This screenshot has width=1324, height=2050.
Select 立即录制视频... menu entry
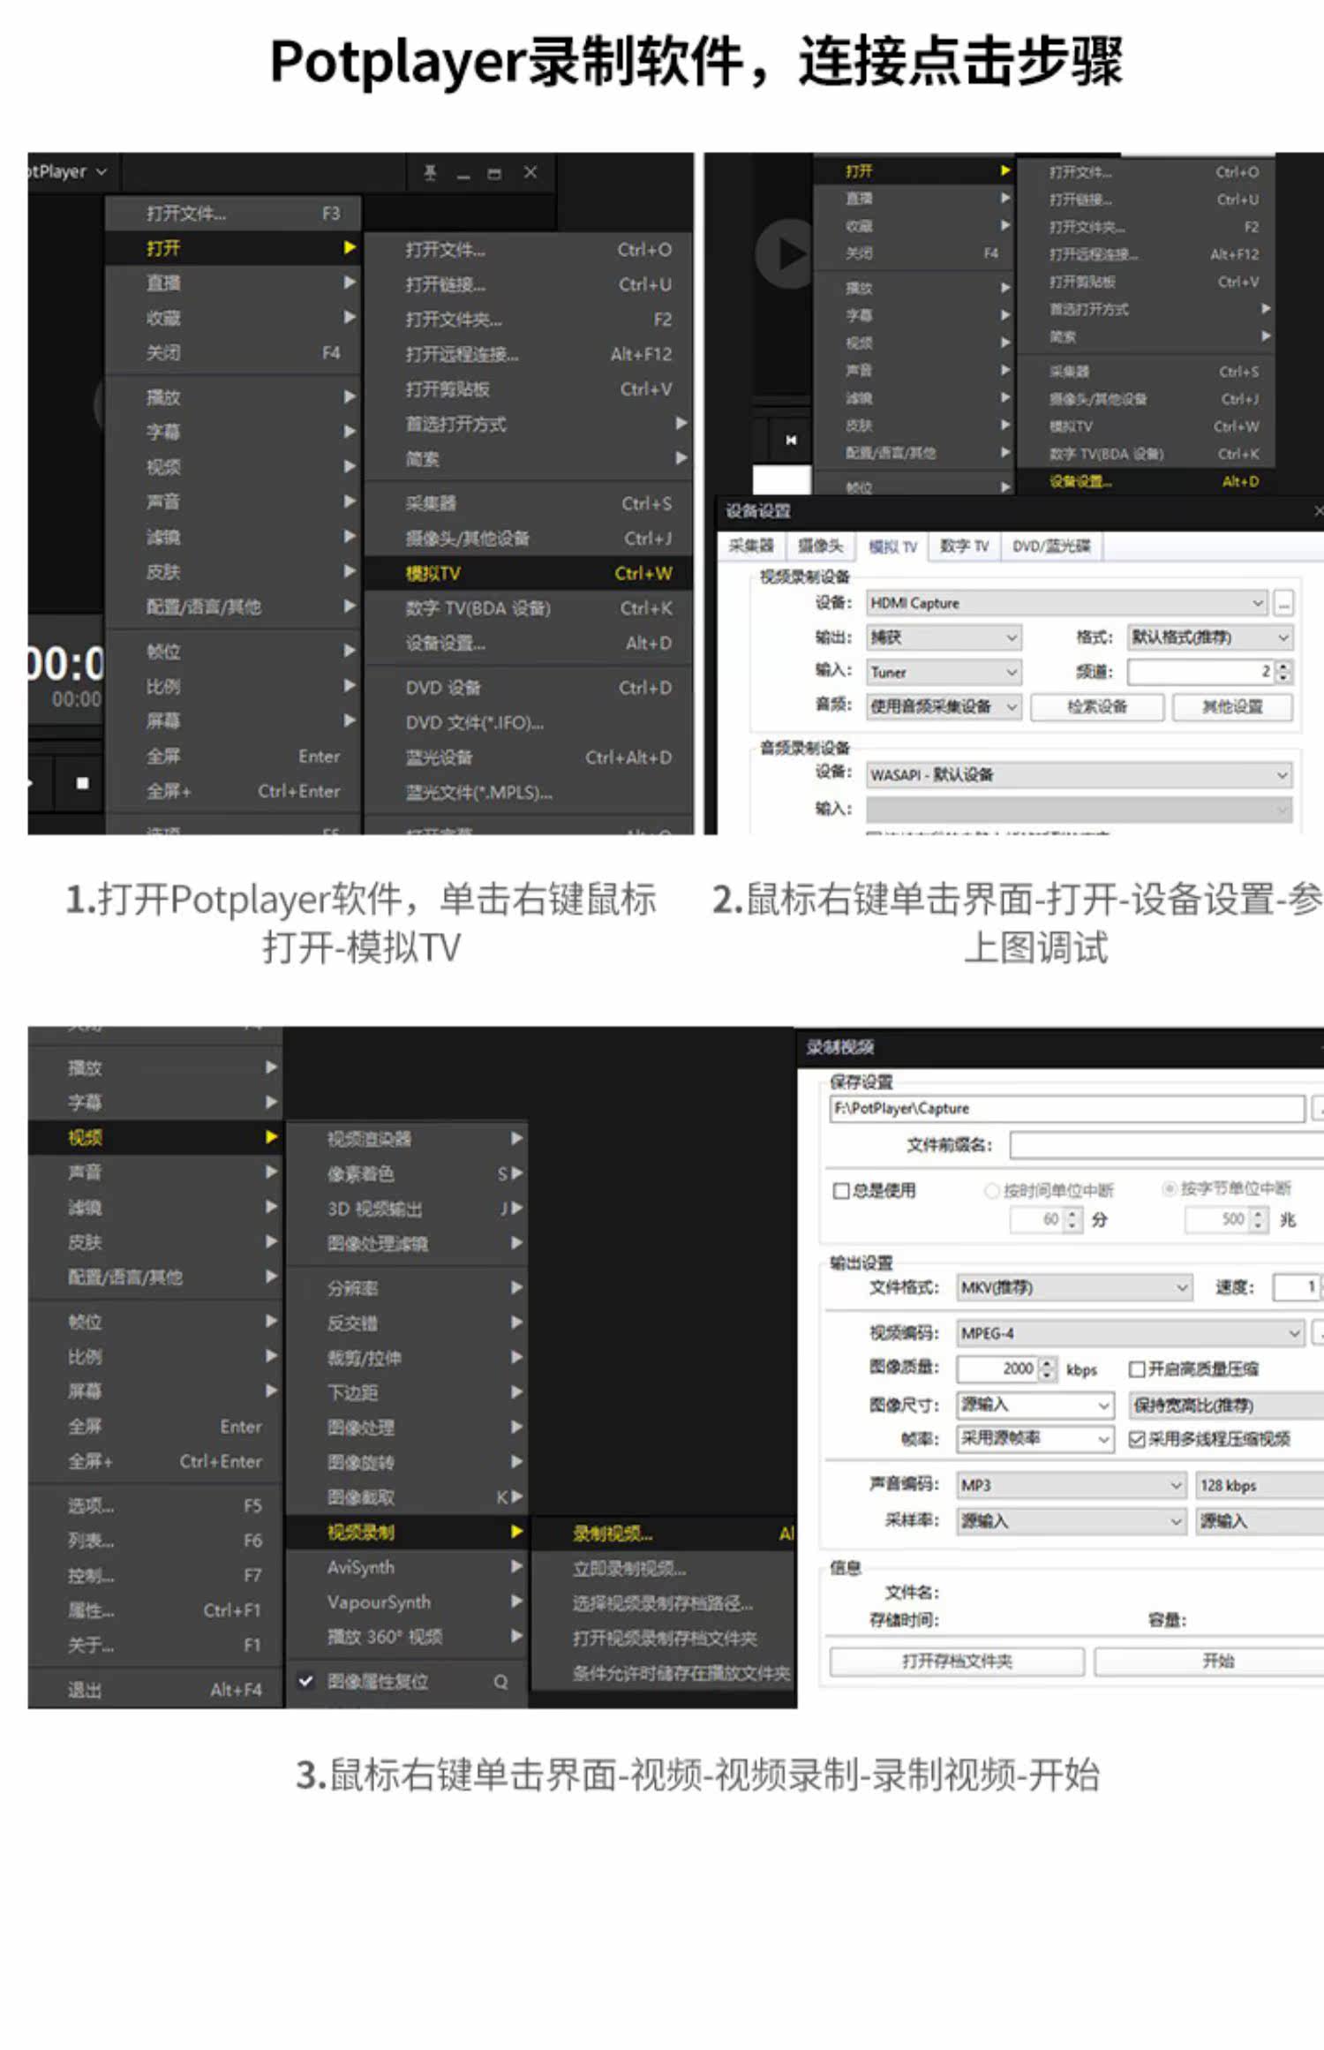(664, 1569)
